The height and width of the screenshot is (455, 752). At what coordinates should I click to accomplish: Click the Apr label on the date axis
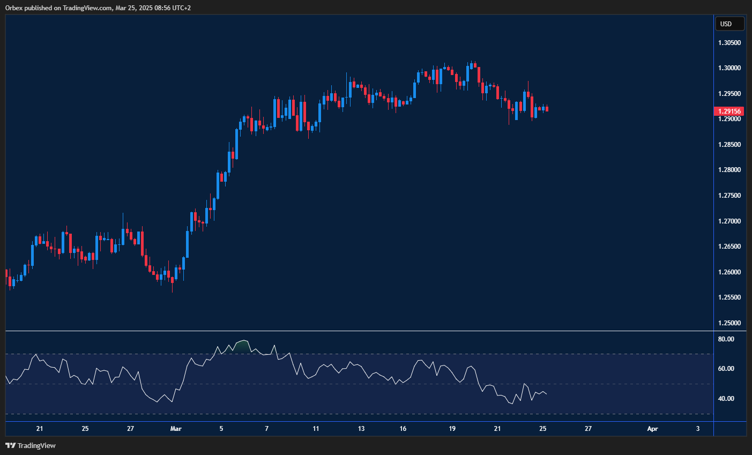[652, 429]
